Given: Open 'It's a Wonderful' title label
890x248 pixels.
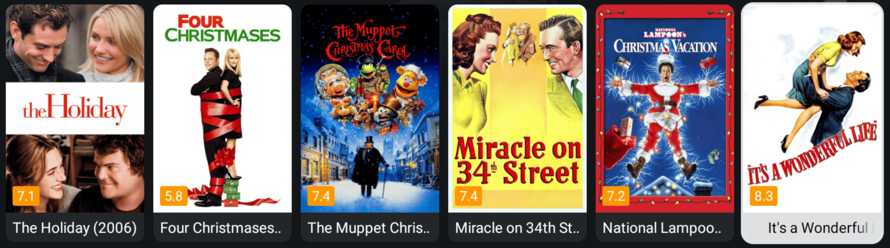Looking at the screenshot, I should click(818, 228).
